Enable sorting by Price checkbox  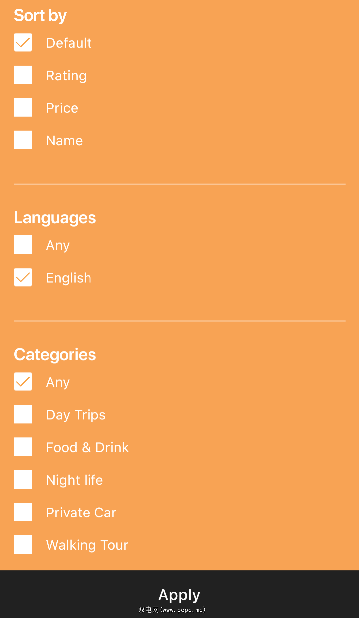(x=23, y=108)
